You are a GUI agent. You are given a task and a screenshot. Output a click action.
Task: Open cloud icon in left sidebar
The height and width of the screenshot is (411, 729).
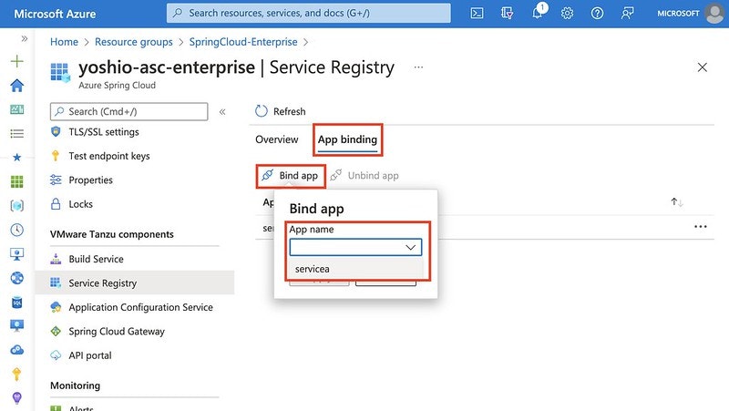[17, 350]
